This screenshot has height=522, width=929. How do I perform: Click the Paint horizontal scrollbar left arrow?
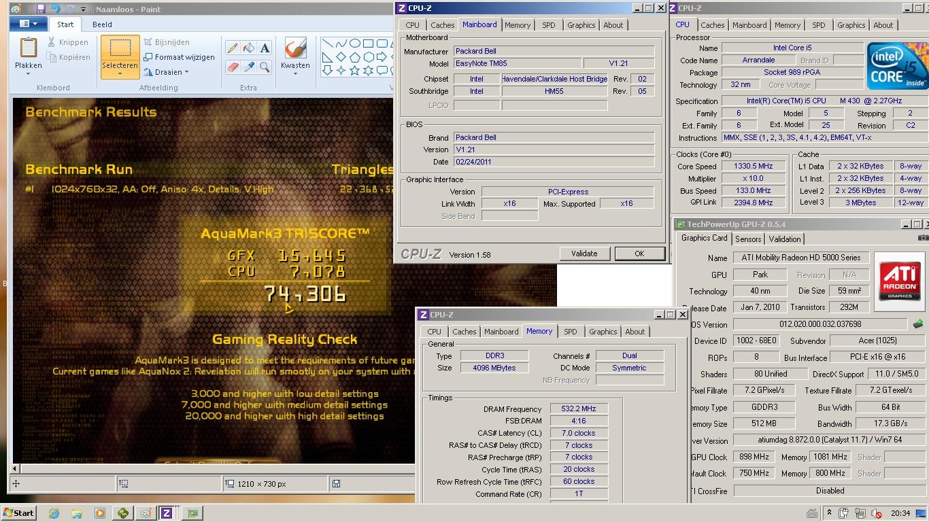16,468
